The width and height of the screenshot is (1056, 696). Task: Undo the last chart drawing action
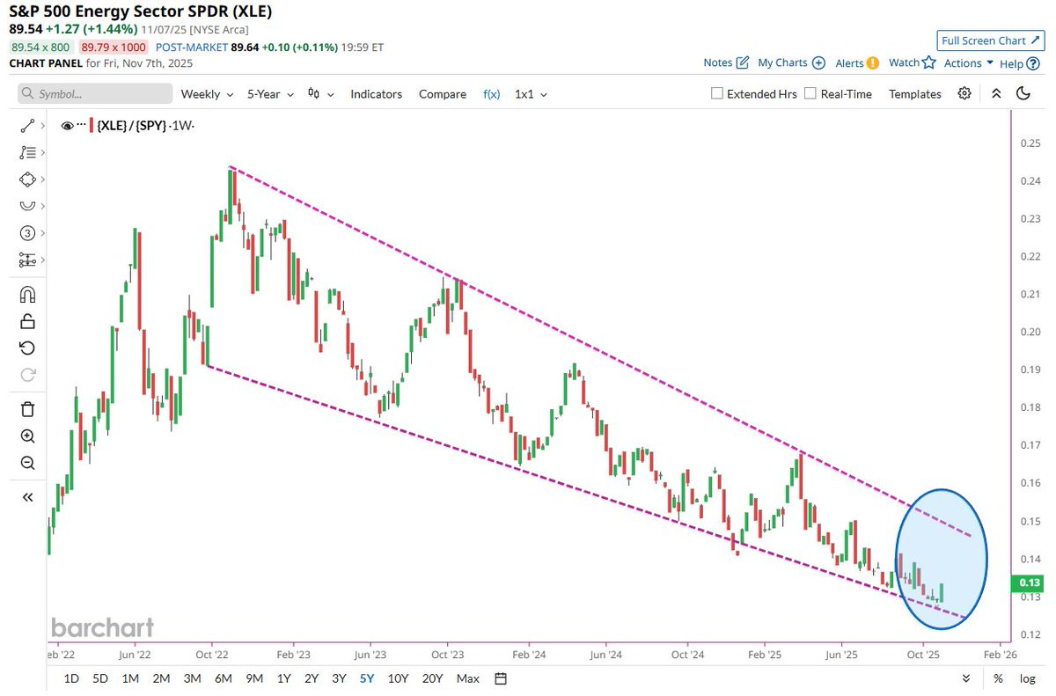click(x=27, y=348)
